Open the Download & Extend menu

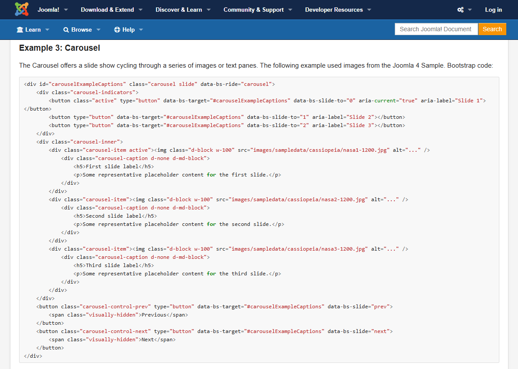pyautogui.click(x=111, y=10)
